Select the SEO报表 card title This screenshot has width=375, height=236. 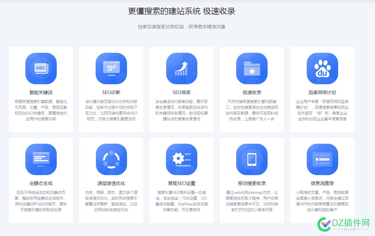tap(181, 93)
